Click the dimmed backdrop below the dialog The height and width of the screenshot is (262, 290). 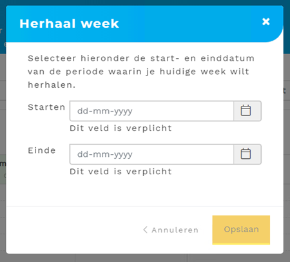pos(145,258)
